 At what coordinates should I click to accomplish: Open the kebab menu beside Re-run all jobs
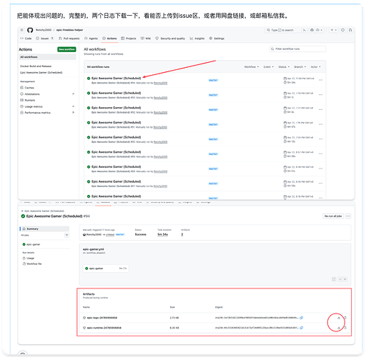tap(348, 216)
